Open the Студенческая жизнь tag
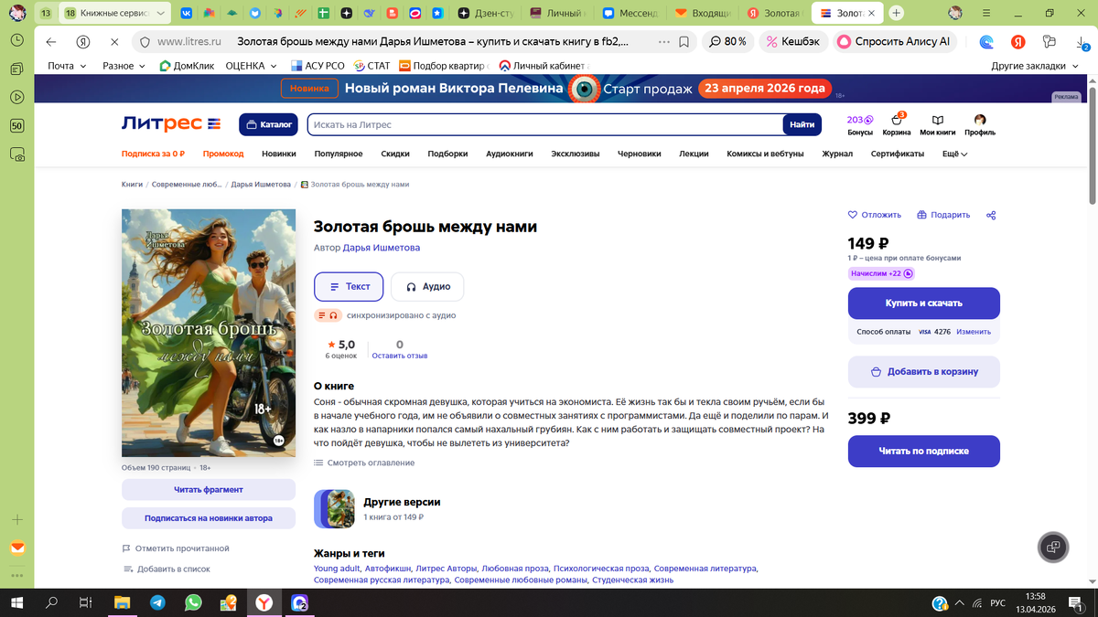 632,580
